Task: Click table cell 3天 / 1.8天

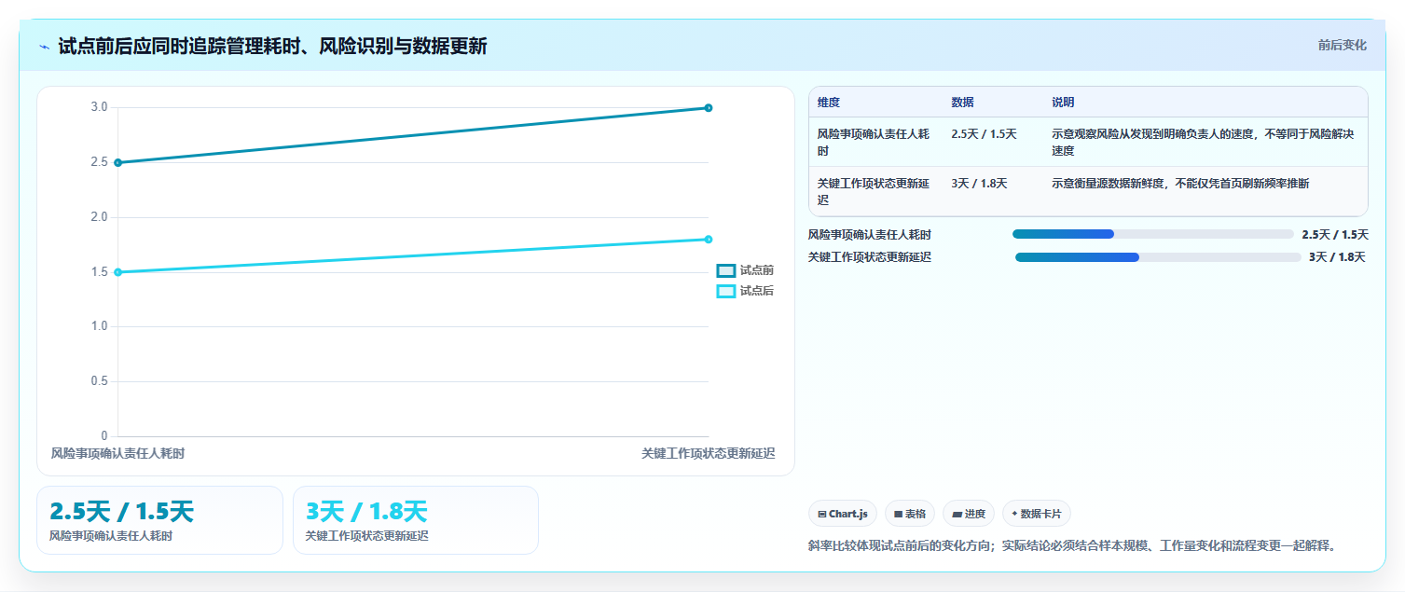Action: coord(979,184)
